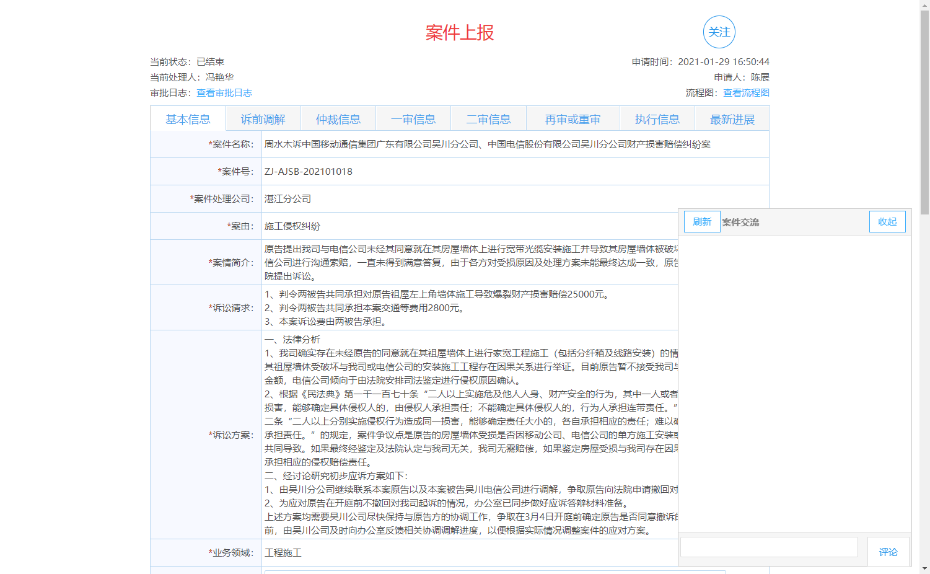Switch to the 基本信息 tab

(188, 119)
